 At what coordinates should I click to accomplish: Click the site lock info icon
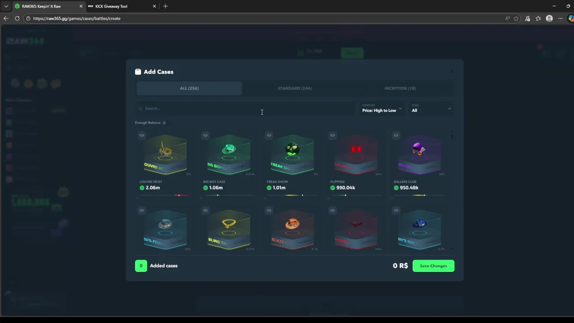point(28,18)
